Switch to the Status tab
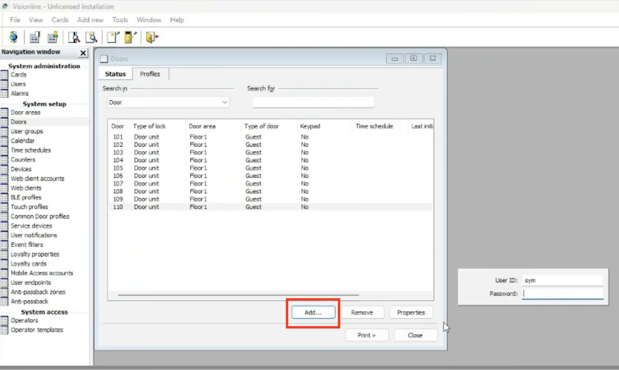619x370 pixels. point(115,74)
